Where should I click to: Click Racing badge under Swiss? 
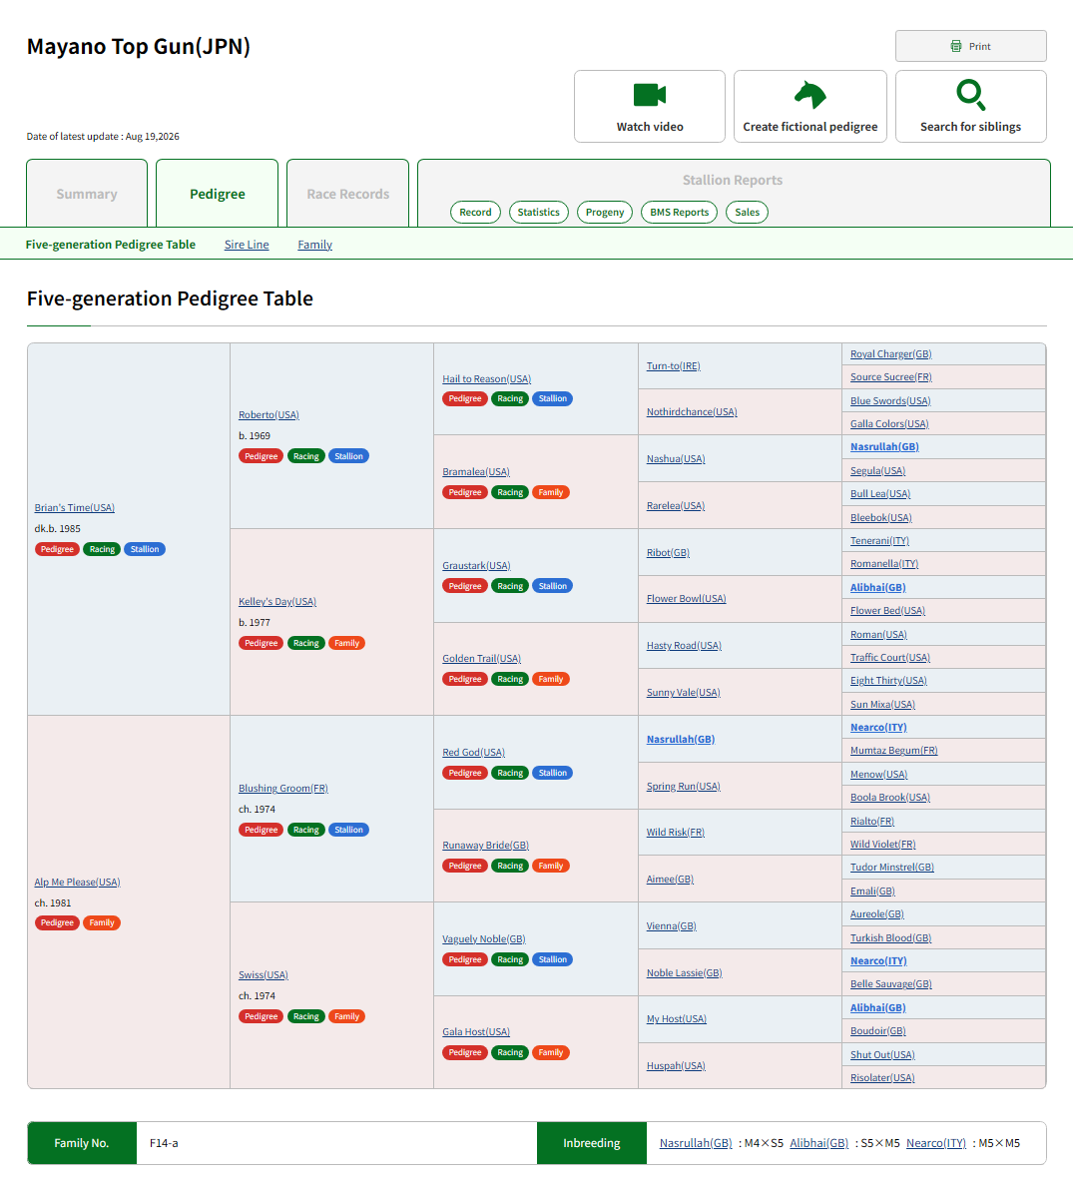coord(305,1016)
